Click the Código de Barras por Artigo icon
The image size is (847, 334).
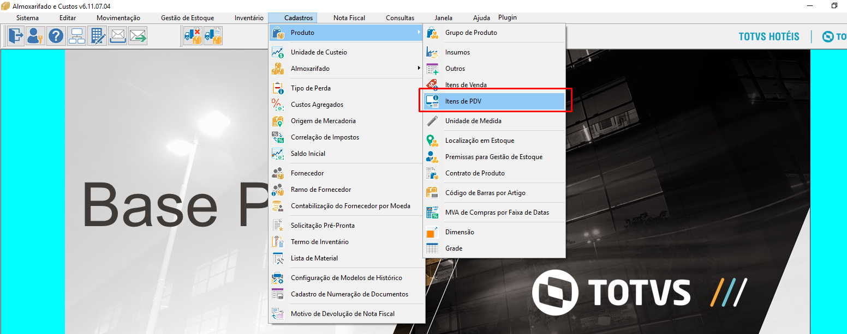[x=432, y=193]
